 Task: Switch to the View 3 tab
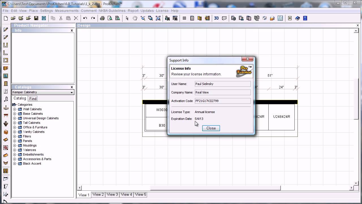coord(112,194)
